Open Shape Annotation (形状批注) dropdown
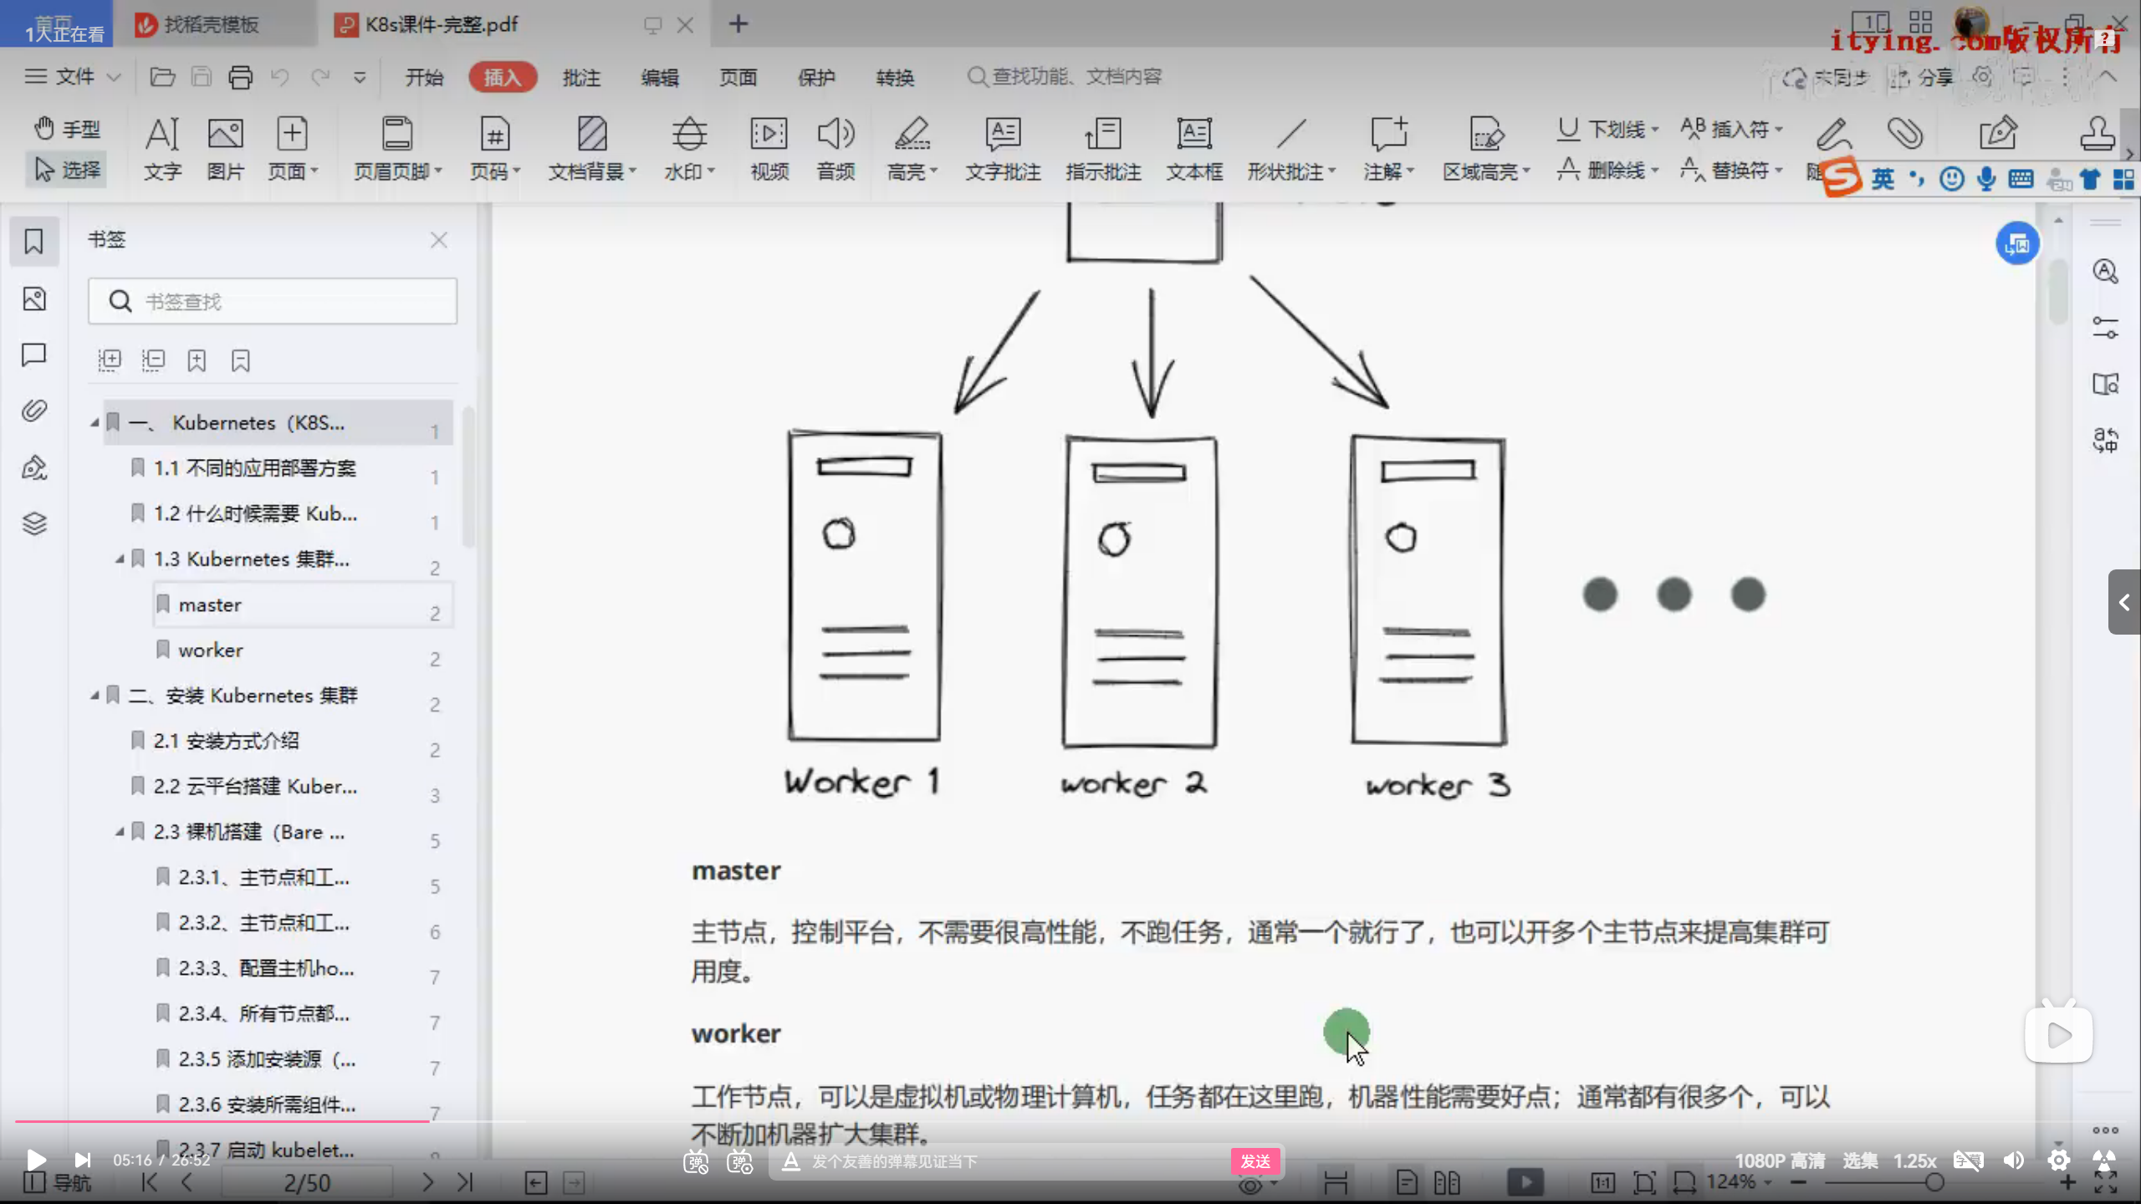This screenshot has height=1204, width=2141. 1291,149
